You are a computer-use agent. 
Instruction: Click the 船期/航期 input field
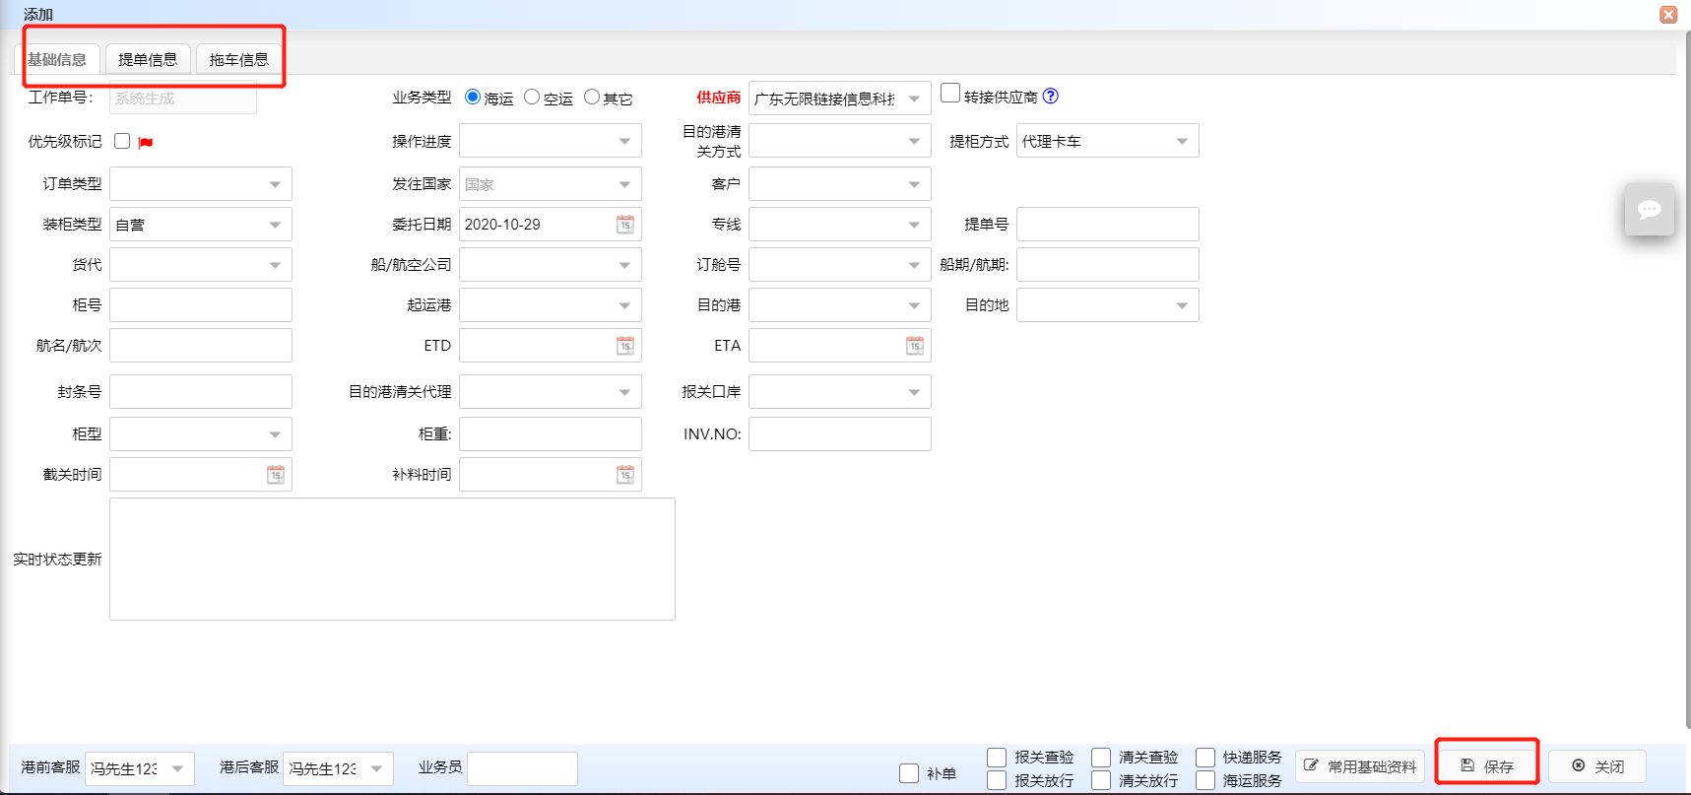pos(1108,265)
